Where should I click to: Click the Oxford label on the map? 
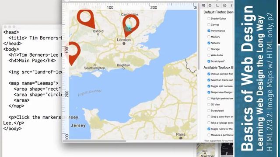[98, 31]
